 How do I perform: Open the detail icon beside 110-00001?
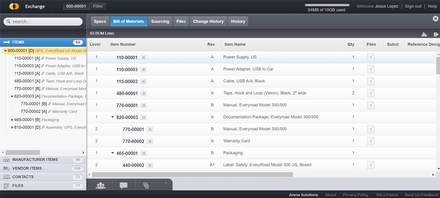point(144,58)
